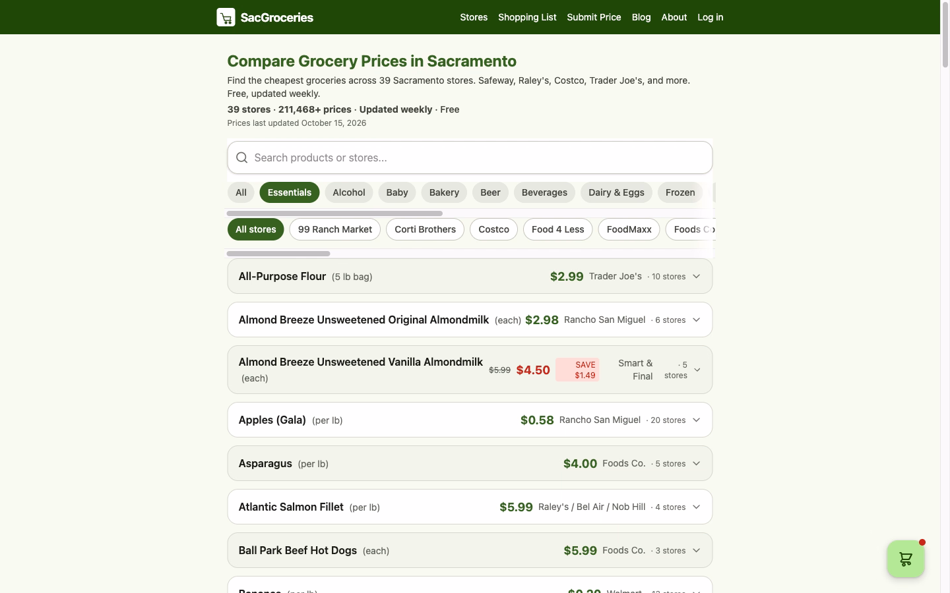Open the Stores nav link

[x=474, y=17]
